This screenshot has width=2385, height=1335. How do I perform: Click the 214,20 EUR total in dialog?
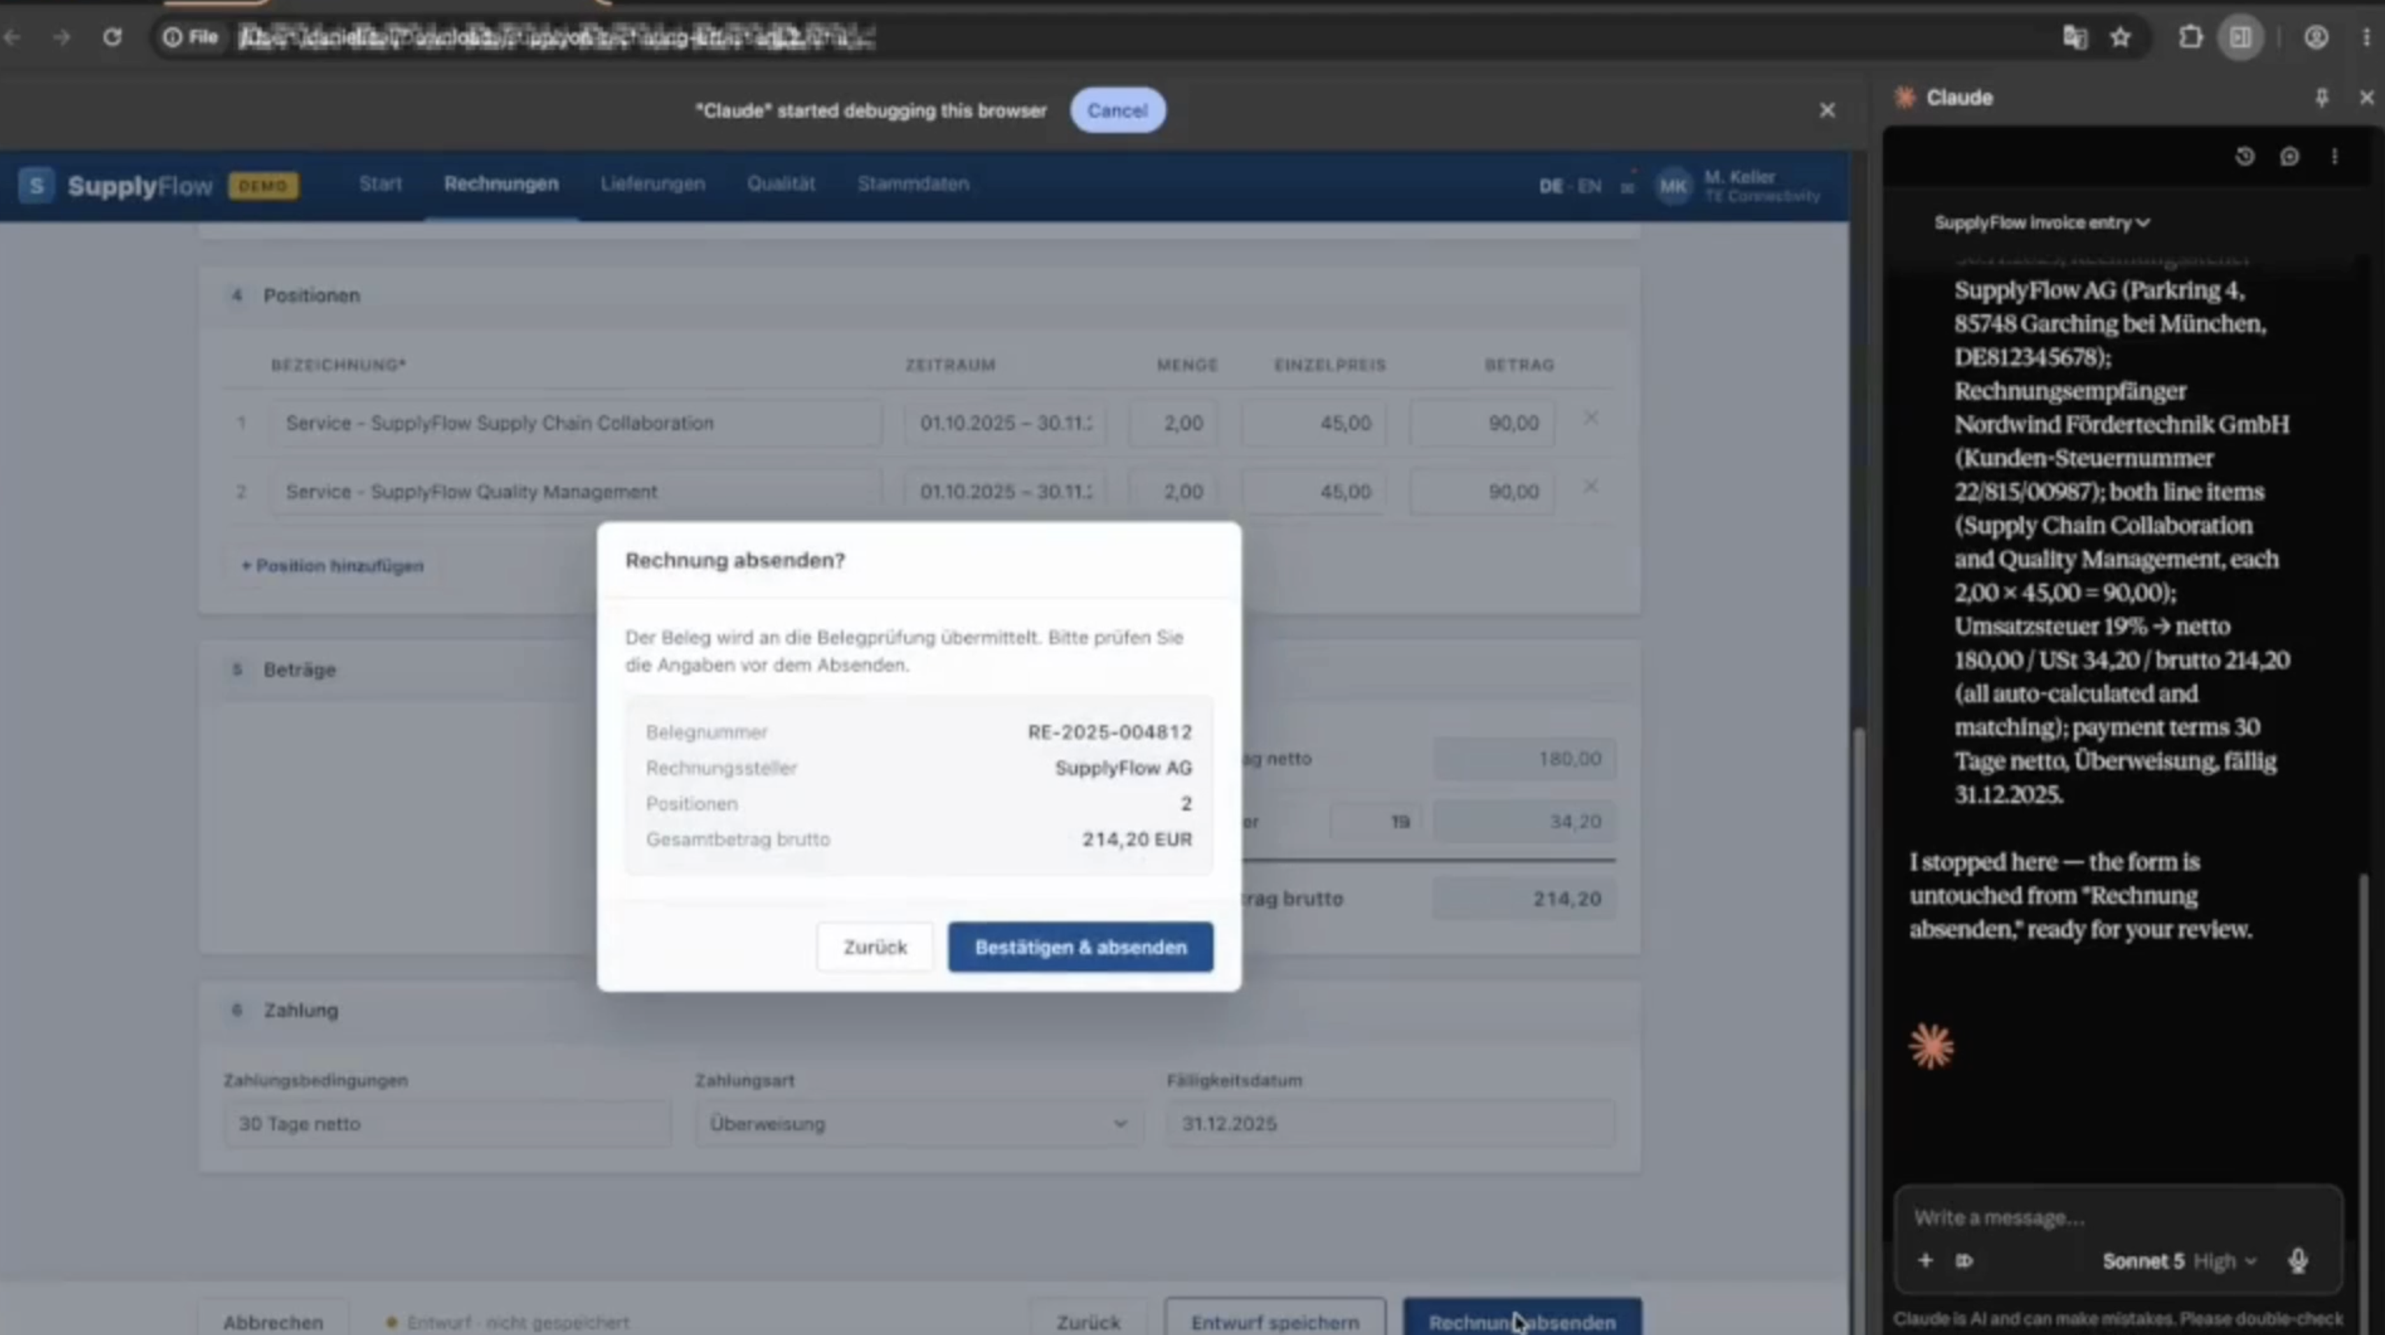pyautogui.click(x=1137, y=839)
